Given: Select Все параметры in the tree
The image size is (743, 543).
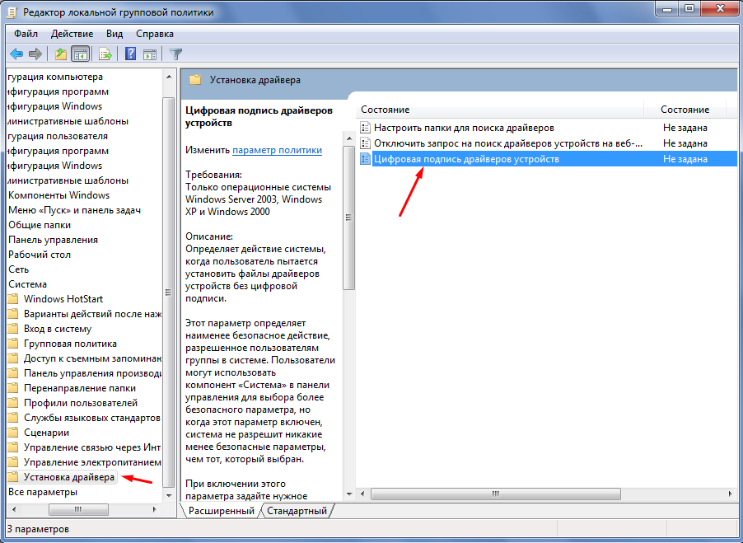Looking at the screenshot, I should tap(43, 492).
